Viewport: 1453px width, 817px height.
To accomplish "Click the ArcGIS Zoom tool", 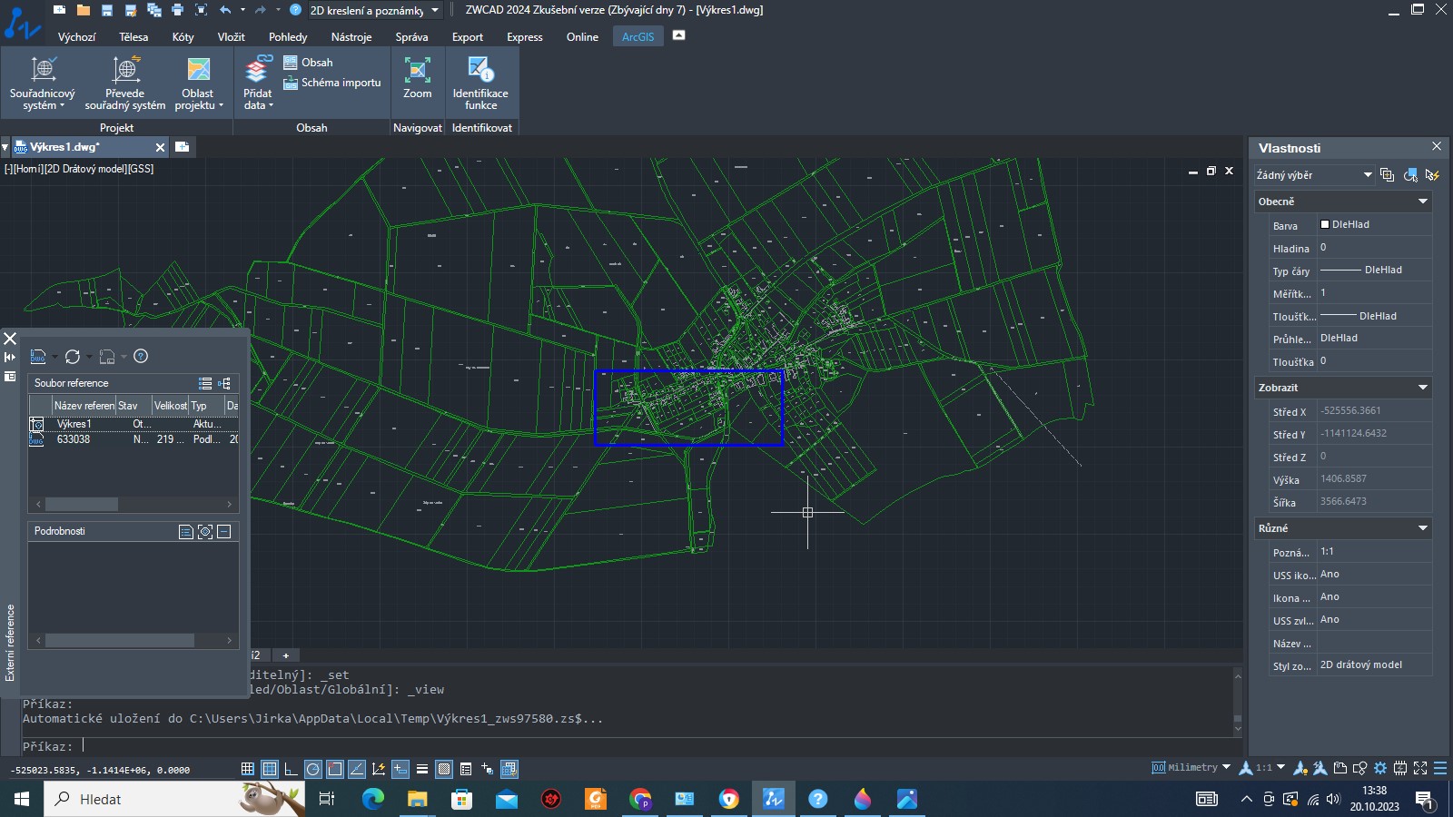I will 418,78.
